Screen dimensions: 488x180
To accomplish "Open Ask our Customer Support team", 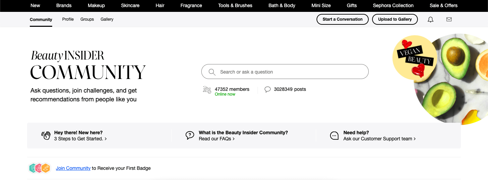I will [x=379, y=139].
